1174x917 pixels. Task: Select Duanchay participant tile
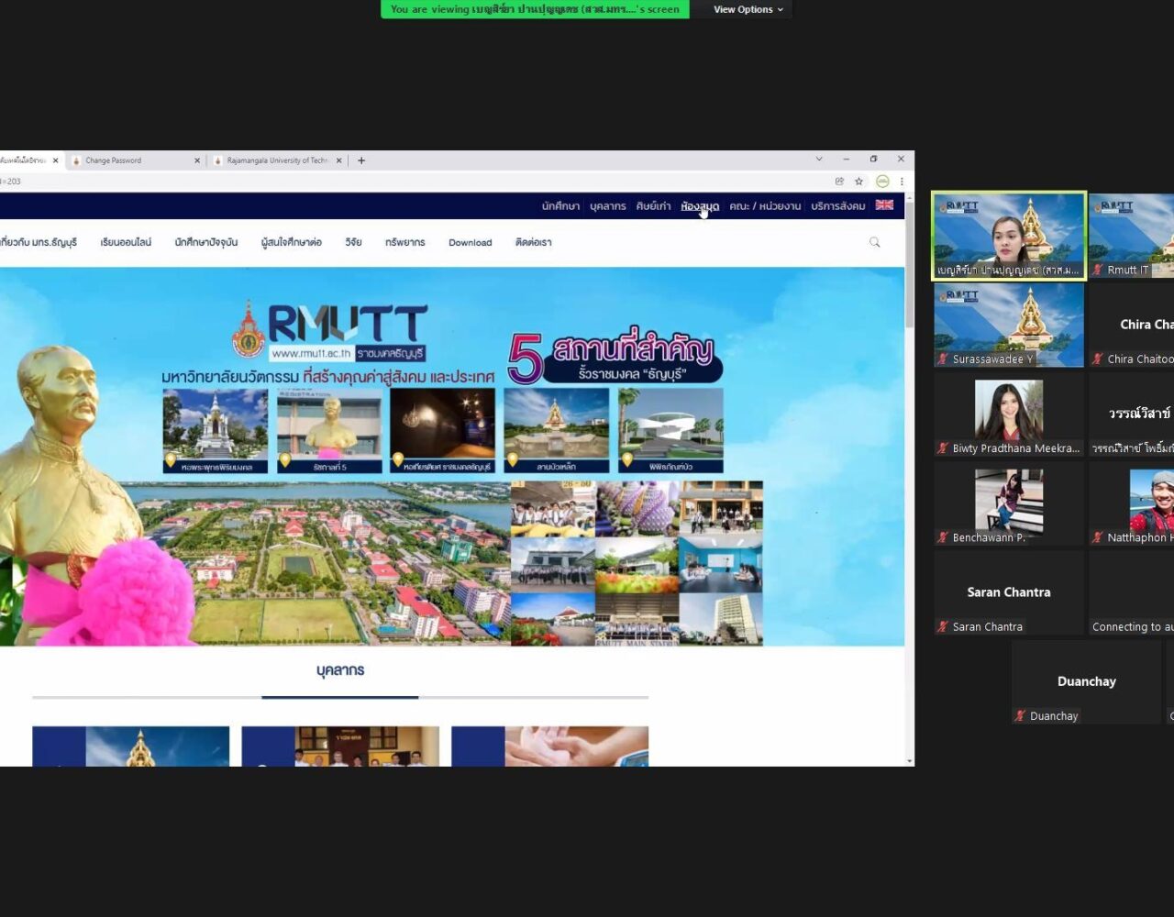tap(1087, 682)
